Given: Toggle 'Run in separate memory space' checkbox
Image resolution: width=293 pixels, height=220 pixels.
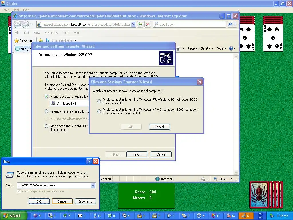Looking at the screenshot, I should point(19,191).
